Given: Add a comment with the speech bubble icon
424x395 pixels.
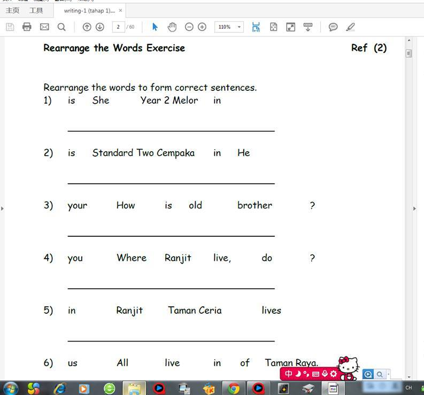Looking at the screenshot, I should pos(333,27).
